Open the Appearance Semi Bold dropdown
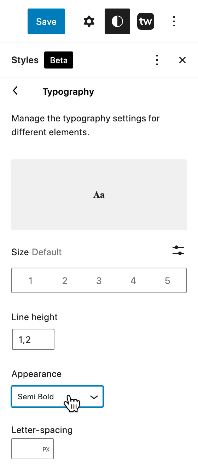Screen dimensions: 198x465 pyautogui.click(x=57, y=396)
